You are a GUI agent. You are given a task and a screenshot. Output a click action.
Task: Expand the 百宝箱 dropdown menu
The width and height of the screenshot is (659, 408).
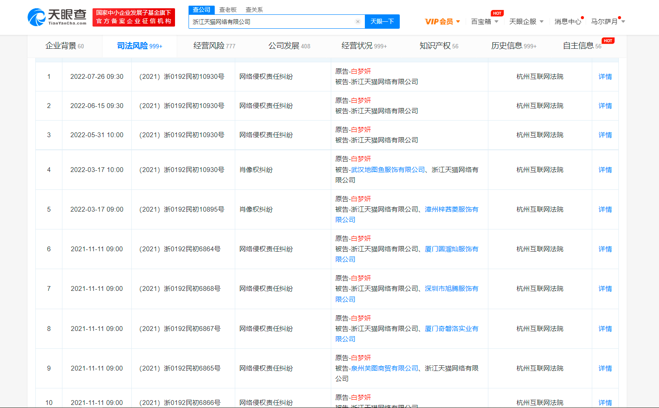(484, 21)
